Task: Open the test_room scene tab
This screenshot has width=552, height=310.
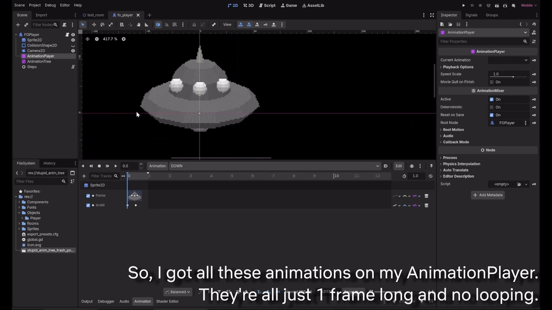Action: click(x=94, y=15)
